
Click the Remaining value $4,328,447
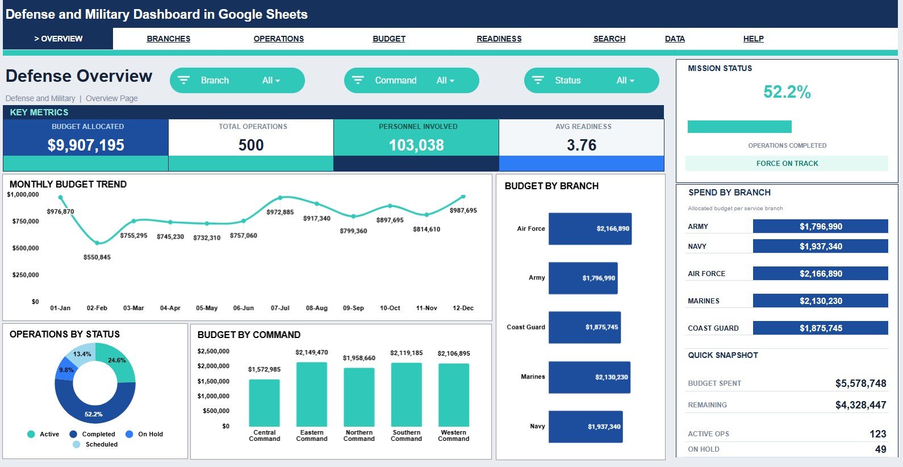coord(860,405)
